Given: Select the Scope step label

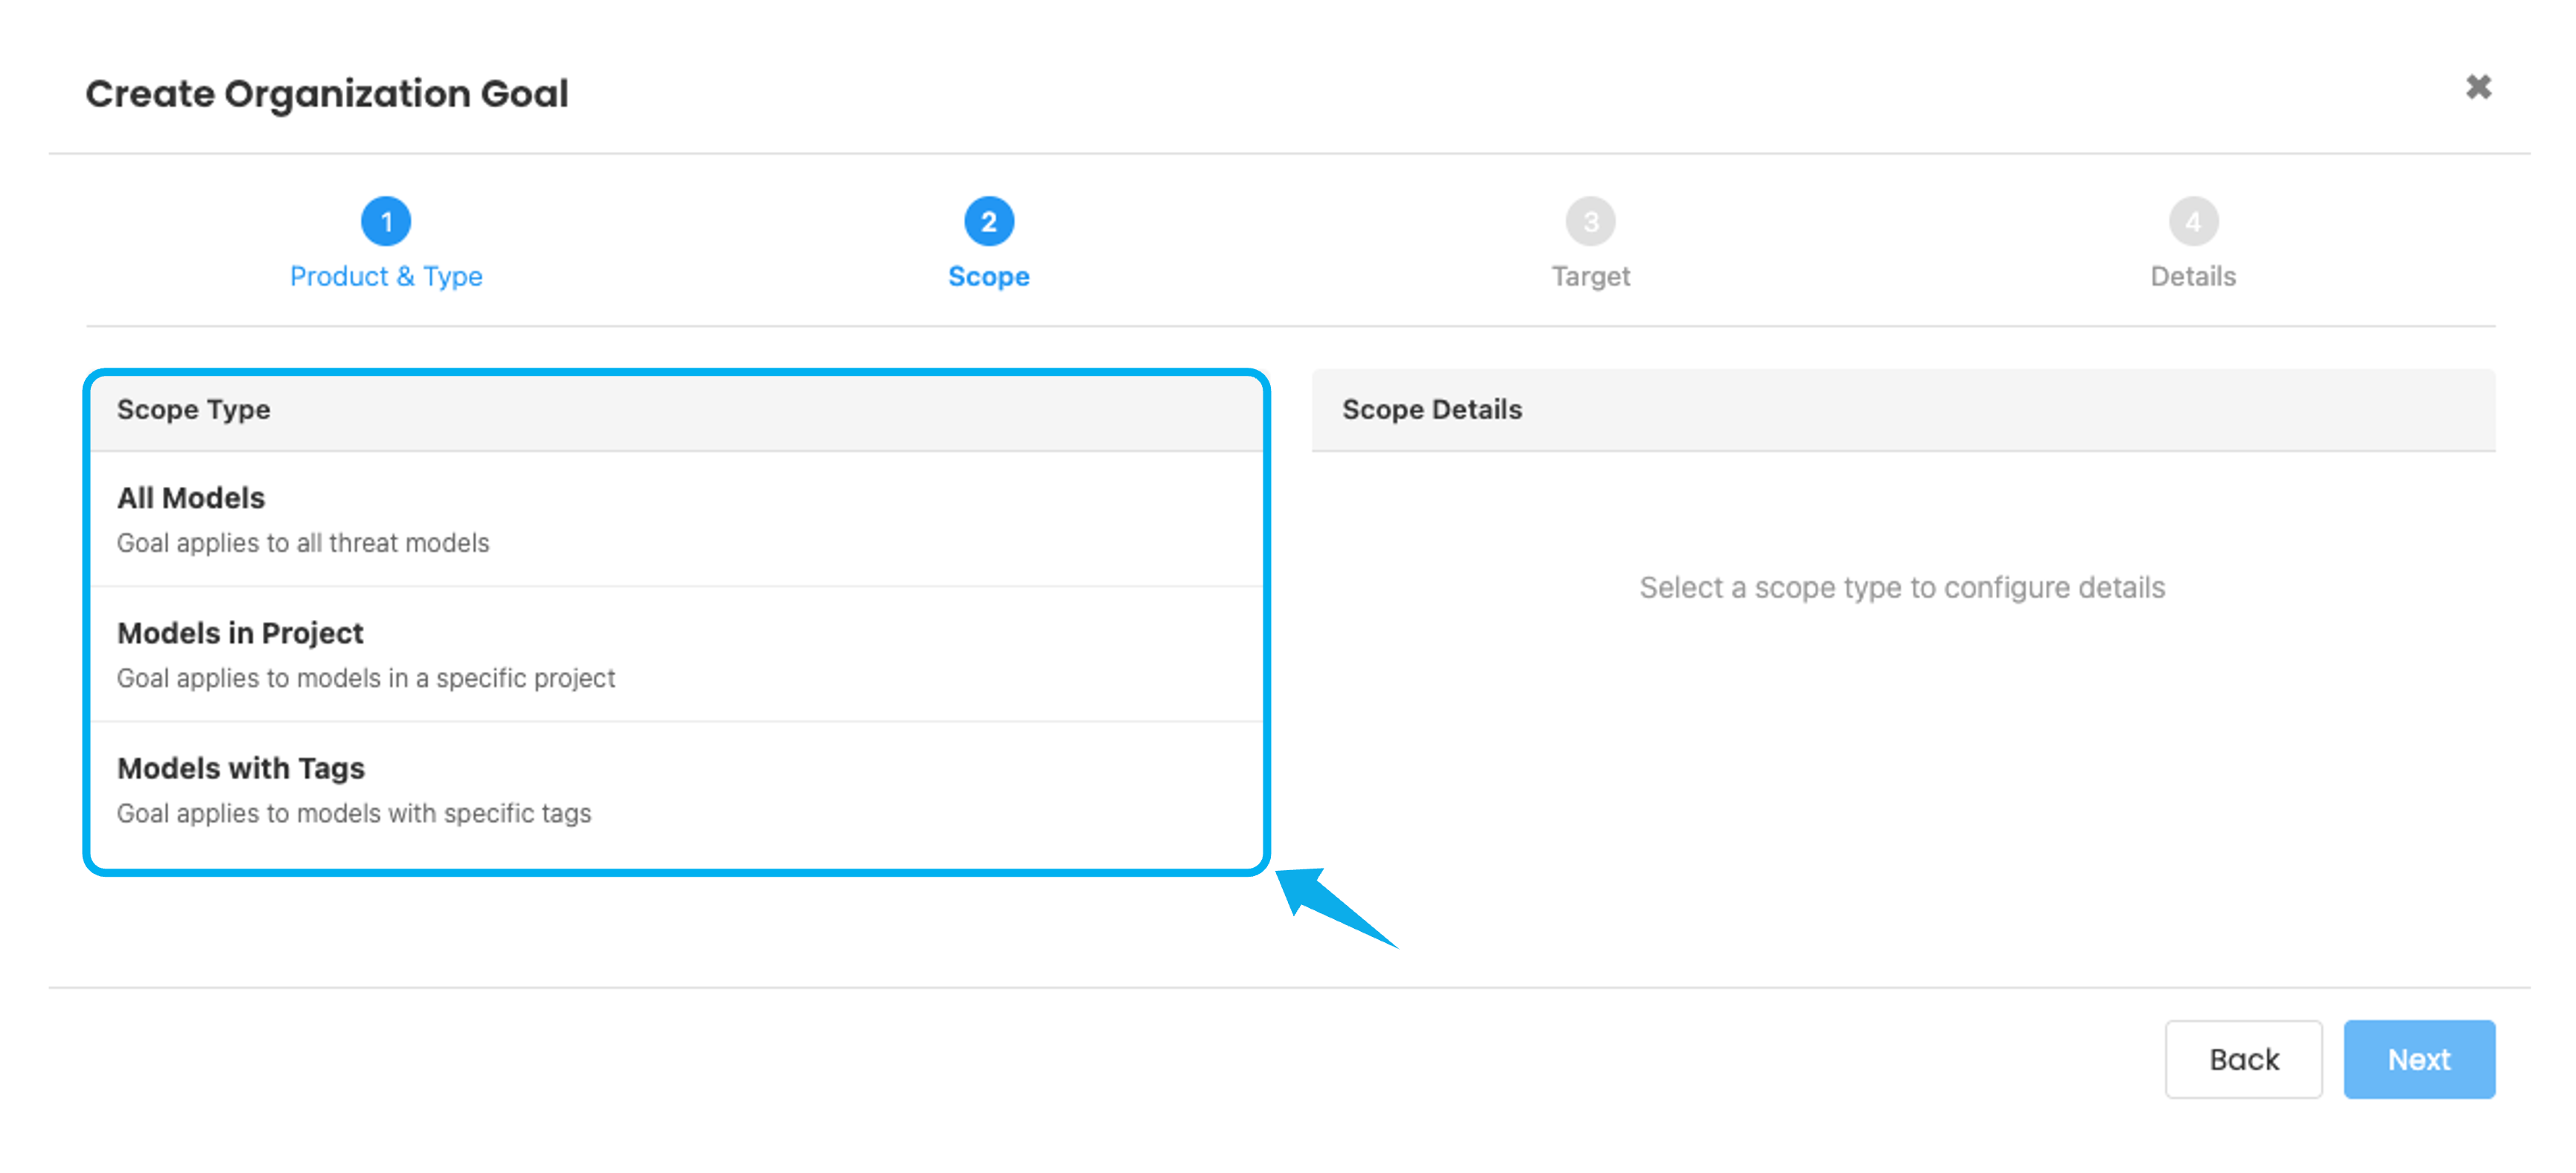Looking at the screenshot, I should [988, 276].
